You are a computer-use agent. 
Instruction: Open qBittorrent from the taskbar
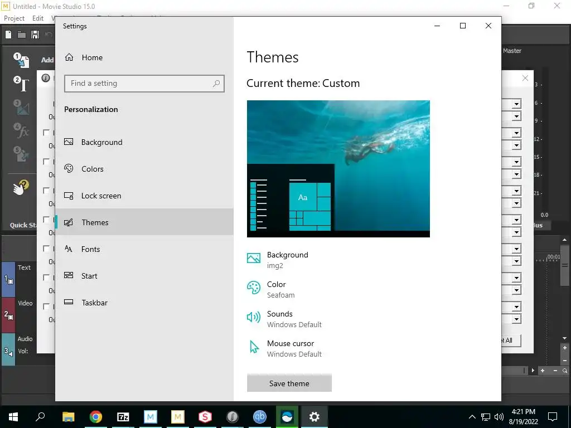(260, 416)
